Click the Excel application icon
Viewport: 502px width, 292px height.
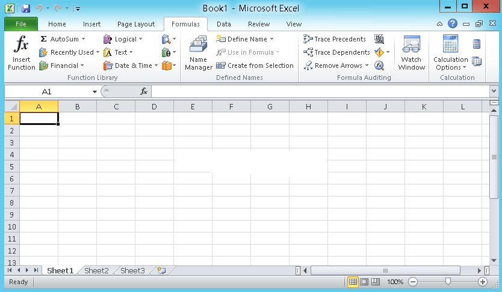pyautogui.click(x=10, y=8)
